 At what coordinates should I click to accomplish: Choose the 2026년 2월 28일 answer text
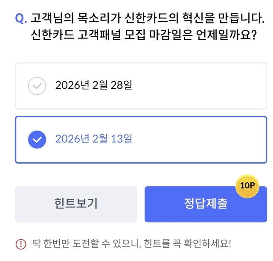point(93,85)
